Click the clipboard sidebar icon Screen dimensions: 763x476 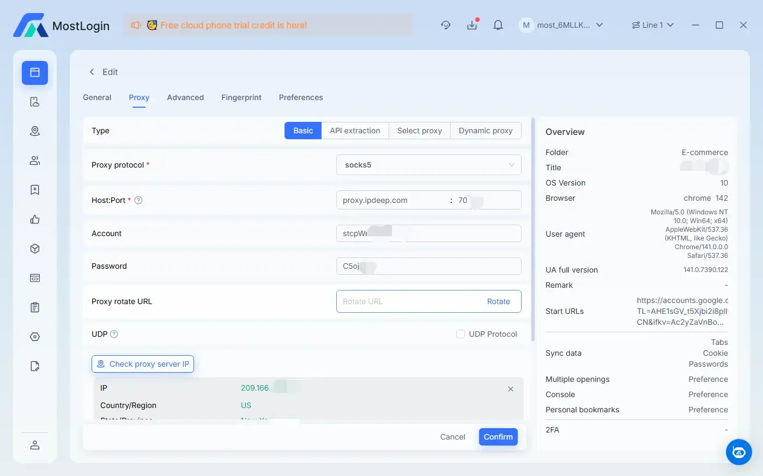35,307
